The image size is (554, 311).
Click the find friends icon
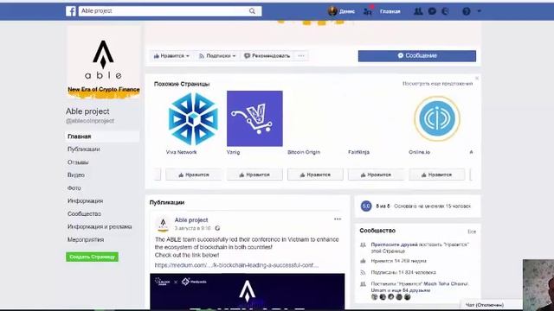[367, 11]
